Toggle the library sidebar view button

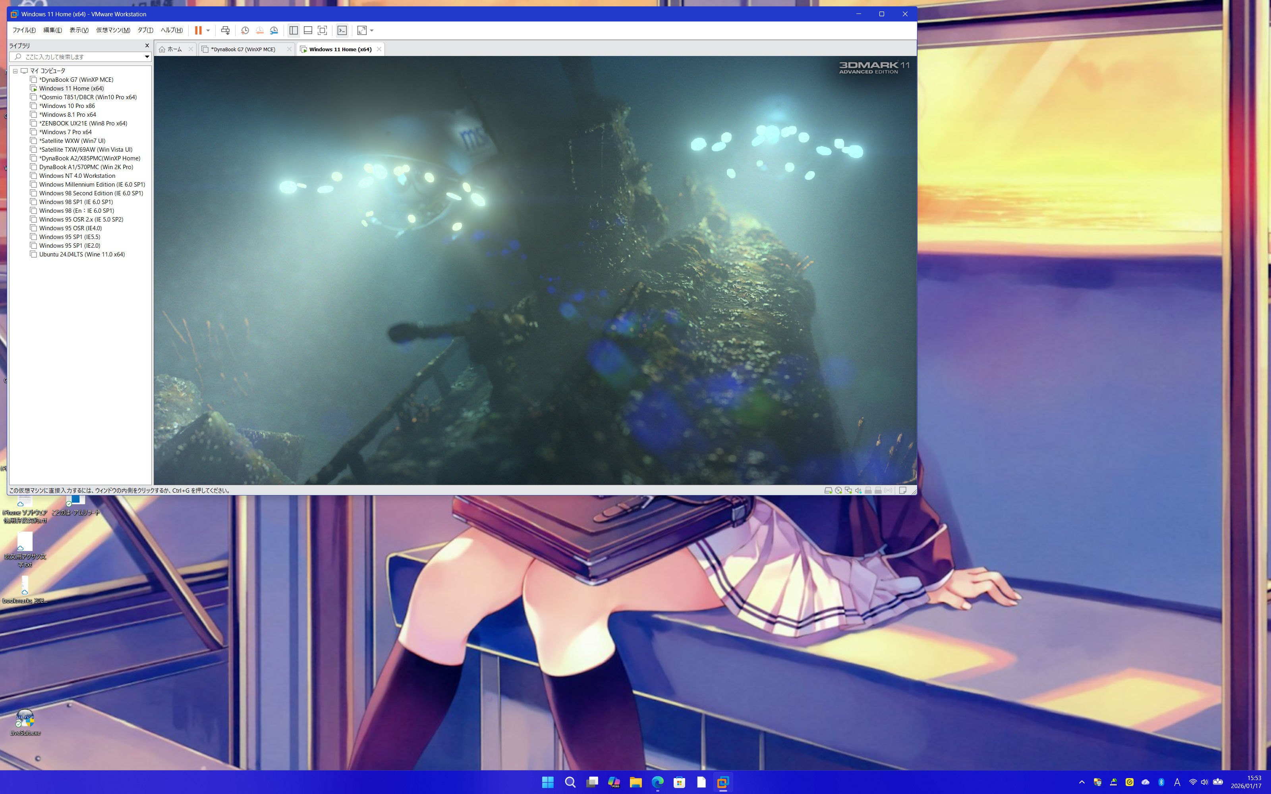point(294,31)
